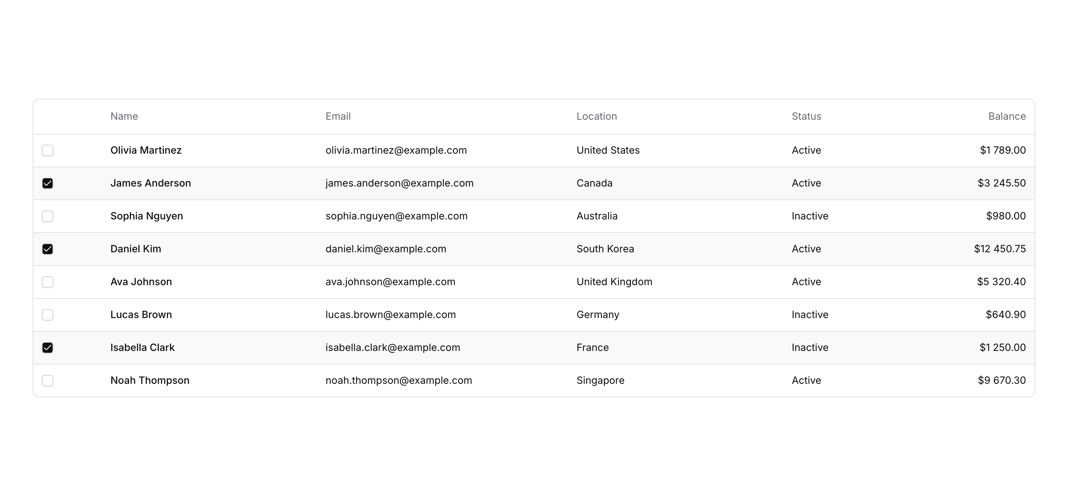1068x496 pixels.
Task: Click the Balance column header
Action: click(x=1006, y=116)
